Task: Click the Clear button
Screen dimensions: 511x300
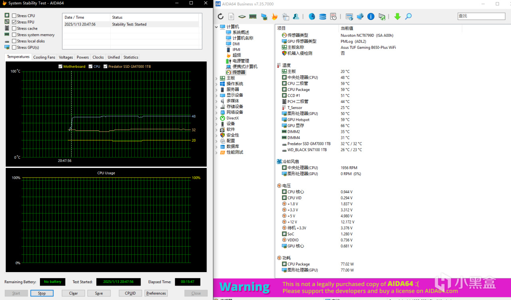Action: point(73,293)
